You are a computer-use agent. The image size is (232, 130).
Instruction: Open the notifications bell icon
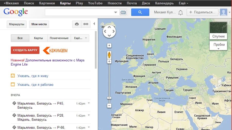click(180, 13)
